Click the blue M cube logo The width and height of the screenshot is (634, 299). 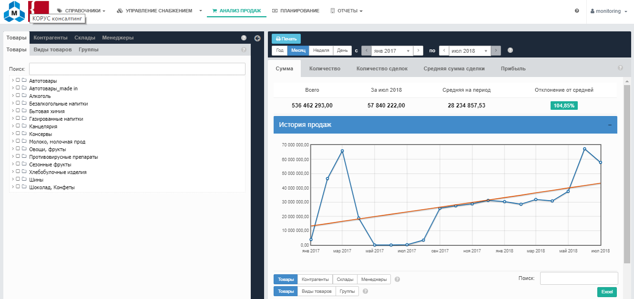click(14, 12)
